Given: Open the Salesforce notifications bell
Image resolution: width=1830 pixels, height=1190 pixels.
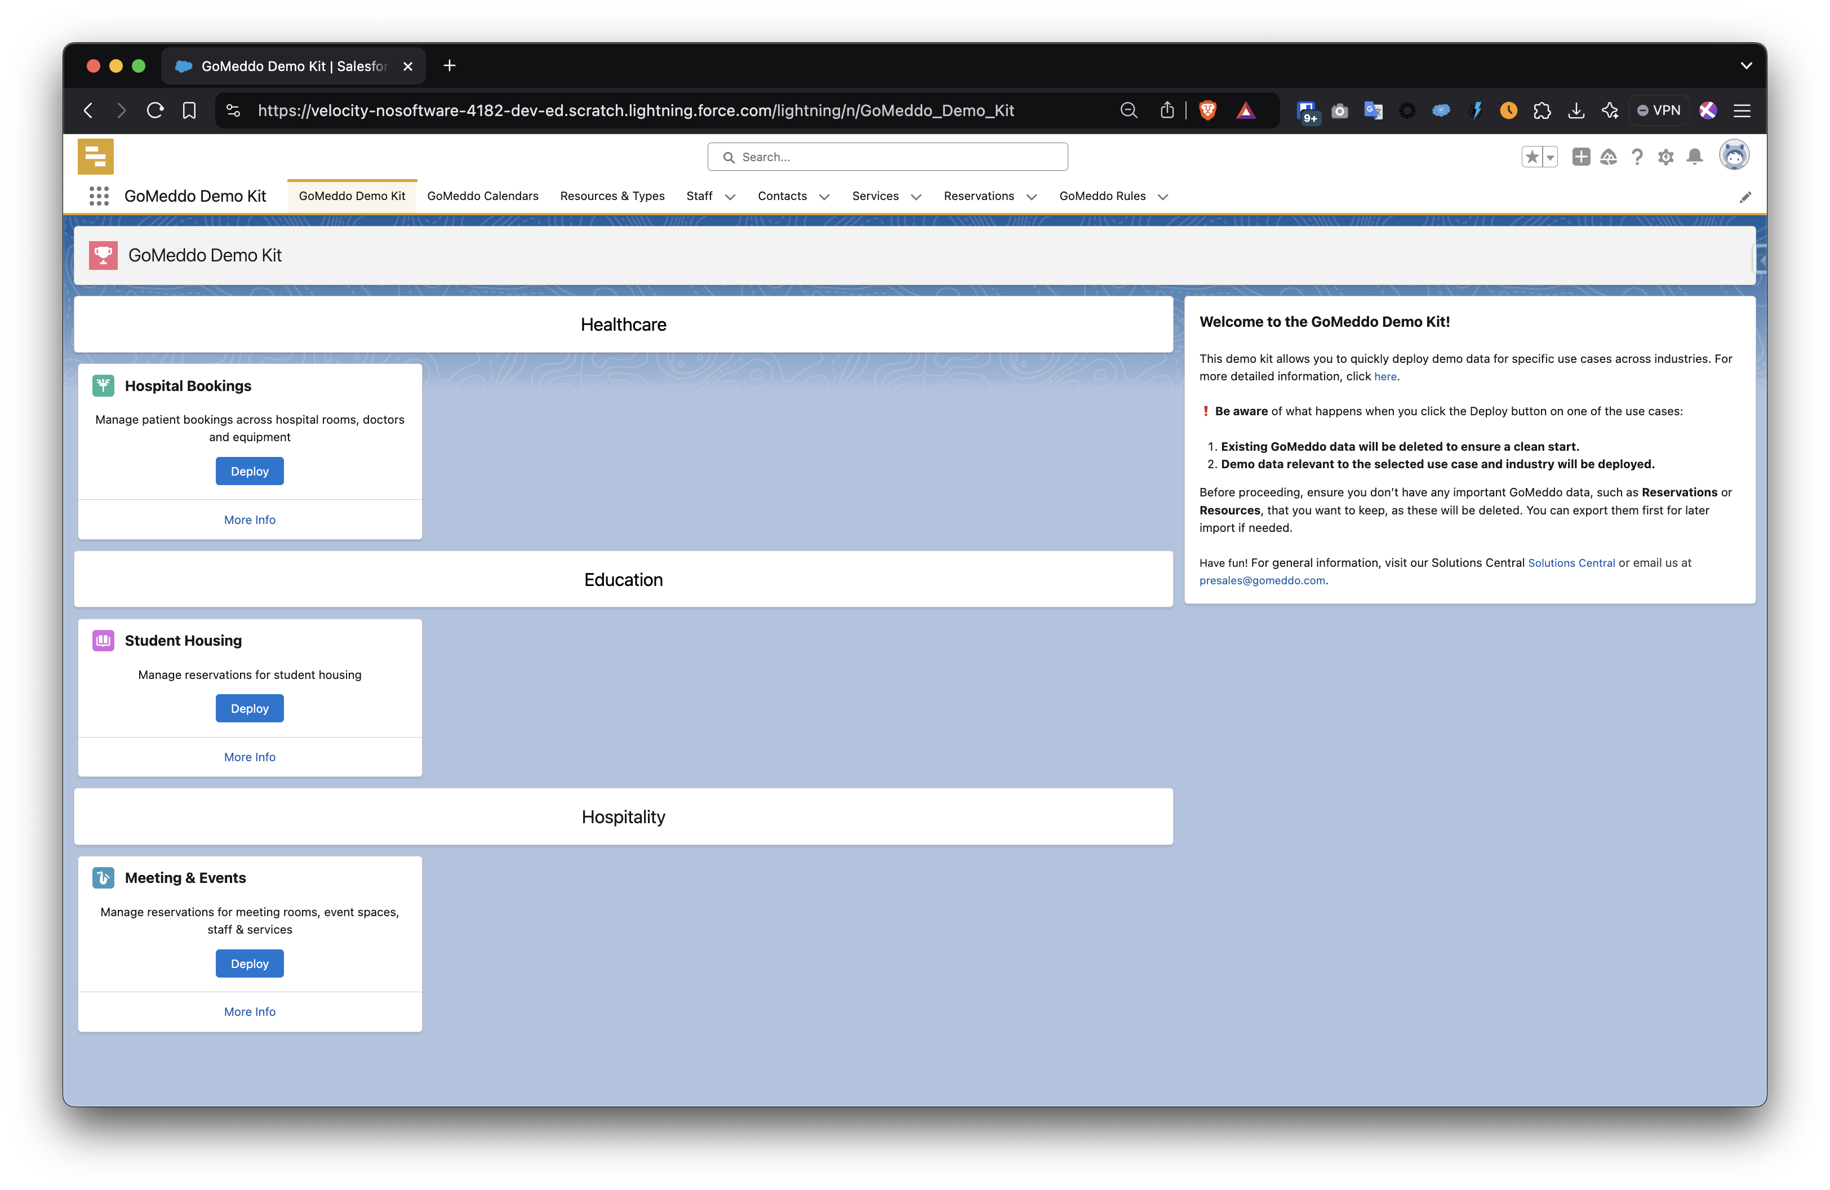Looking at the screenshot, I should tap(1695, 157).
